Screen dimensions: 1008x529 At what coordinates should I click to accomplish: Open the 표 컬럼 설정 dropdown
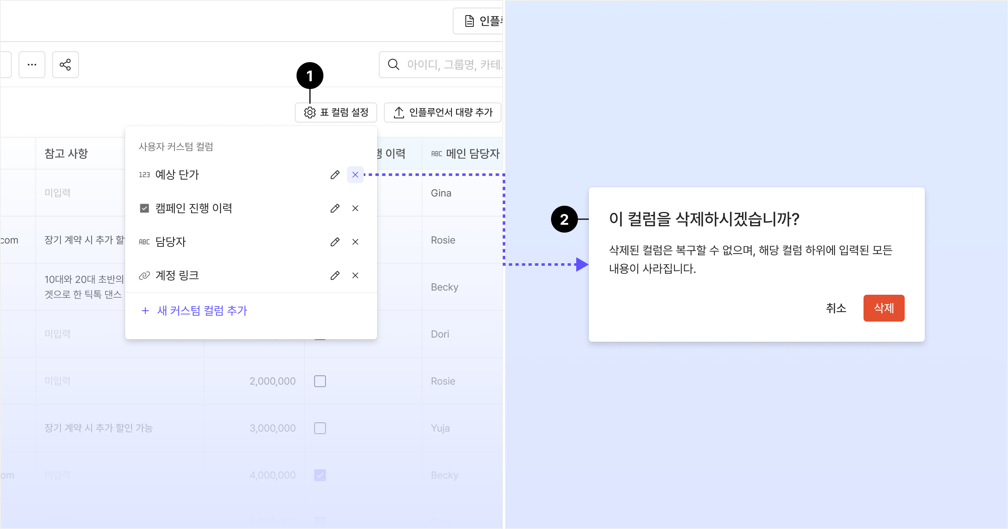click(336, 113)
